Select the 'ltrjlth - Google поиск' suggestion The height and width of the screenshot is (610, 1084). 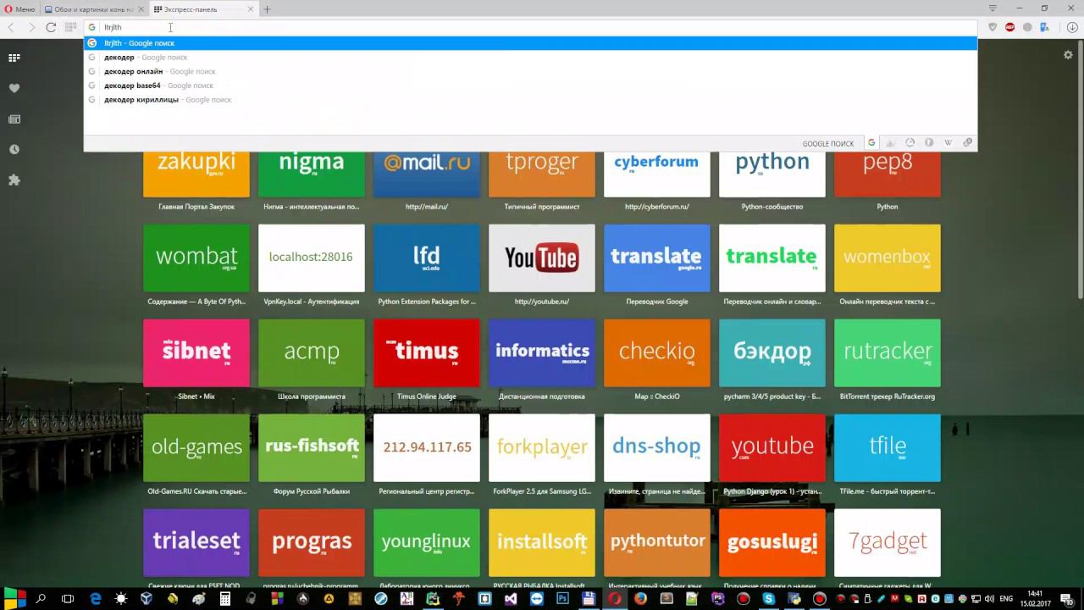click(530, 42)
